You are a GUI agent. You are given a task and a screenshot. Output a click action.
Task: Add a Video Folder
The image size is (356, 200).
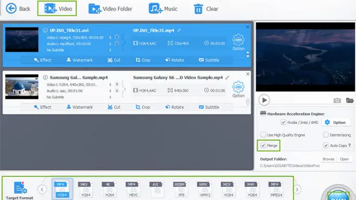pos(110,9)
